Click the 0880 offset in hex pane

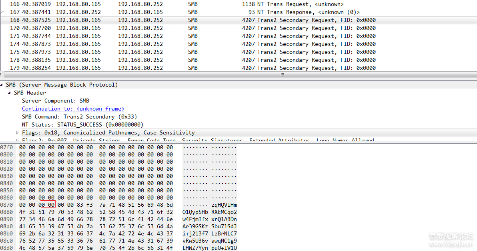(x=6, y=212)
